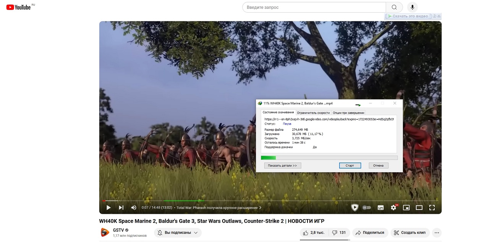This screenshot has width=489, height=244.
Task: Click the Пауза status text
Action: (x=287, y=124)
